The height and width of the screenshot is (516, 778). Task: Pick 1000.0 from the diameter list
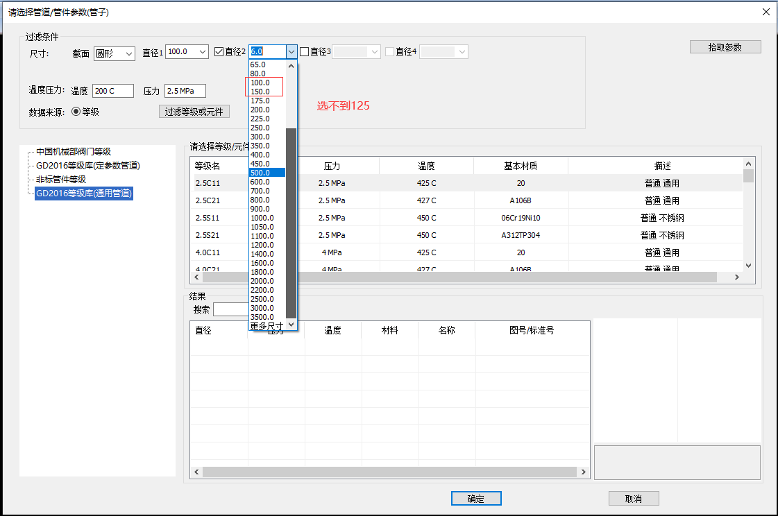click(262, 218)
